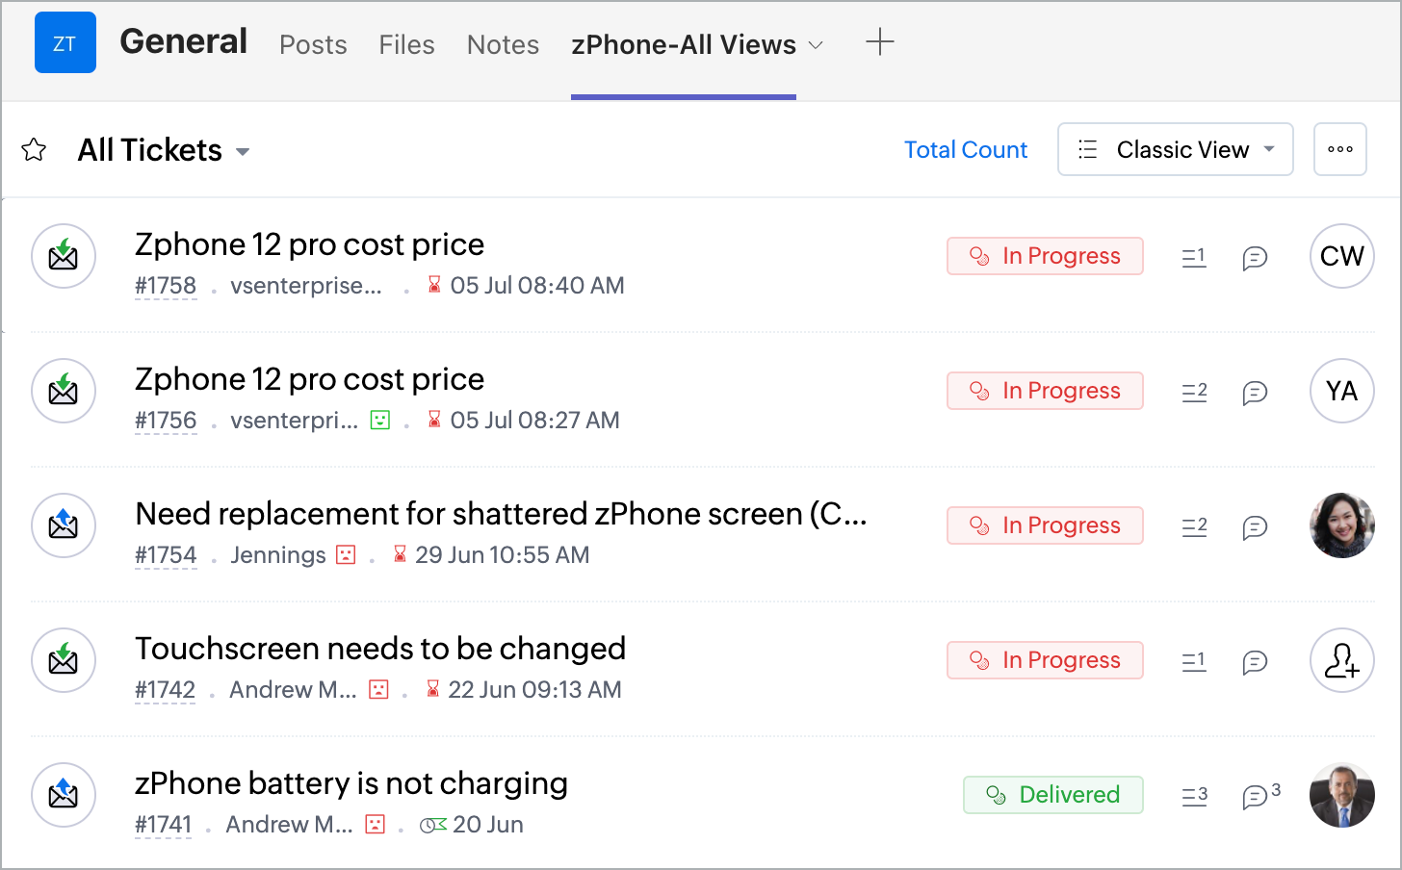
Task: Add a new tab with plus icon
Action: [879, 42]
